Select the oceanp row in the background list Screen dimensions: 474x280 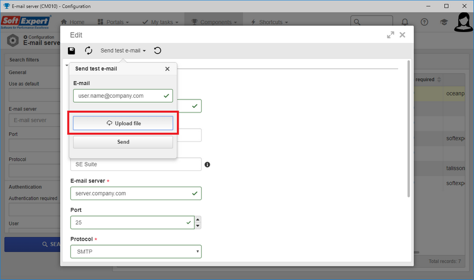tap(439, 93)
